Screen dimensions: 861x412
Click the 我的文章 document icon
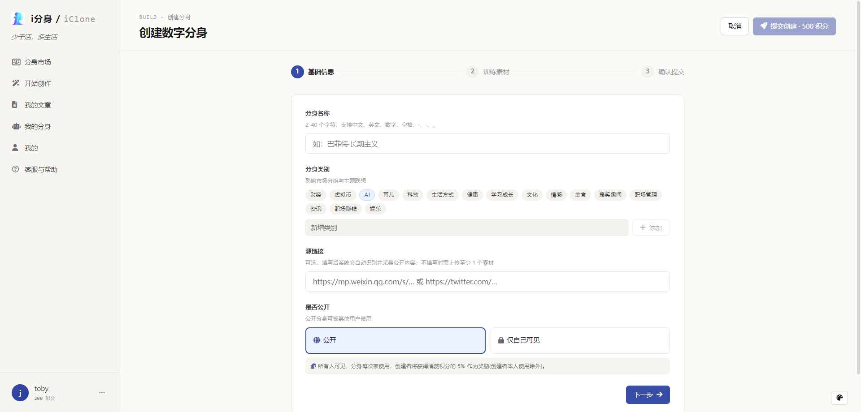pos(15,105)
